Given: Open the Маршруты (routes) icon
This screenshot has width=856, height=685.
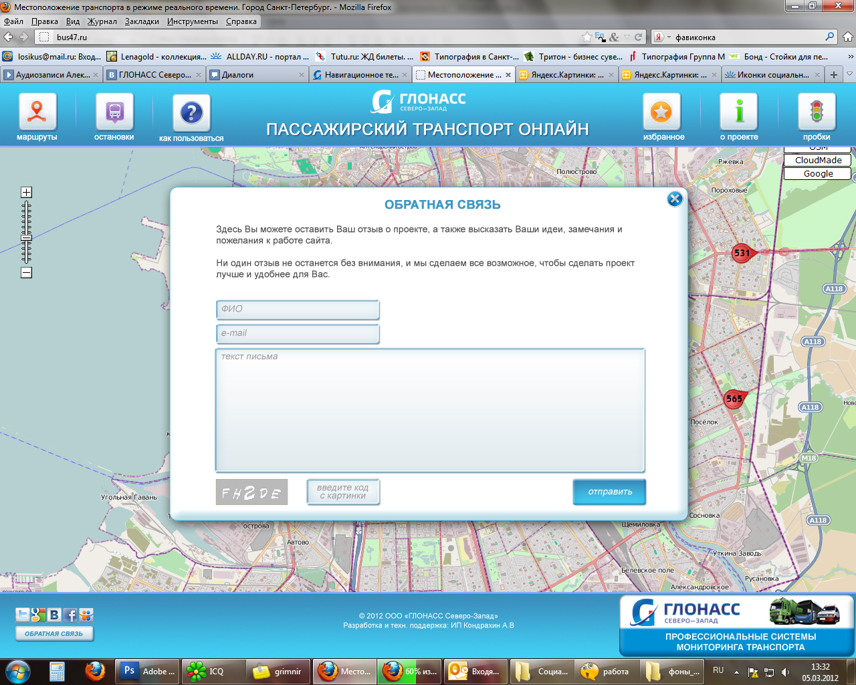Looking at the screenshot, I should tap(37, 112).
